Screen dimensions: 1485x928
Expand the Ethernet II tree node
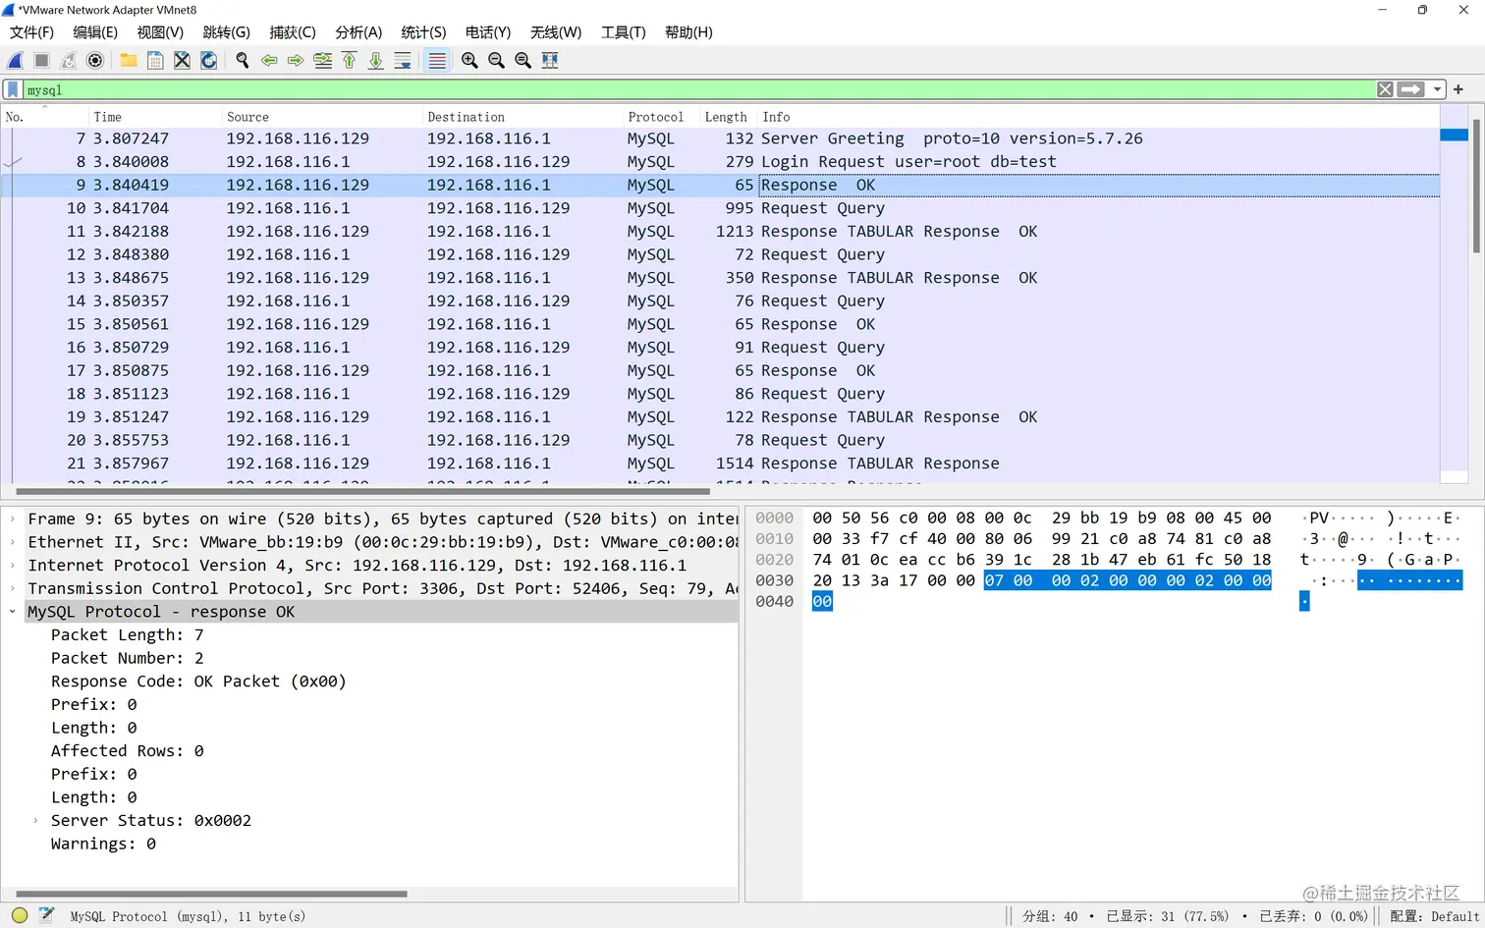[x=13, y=542]
